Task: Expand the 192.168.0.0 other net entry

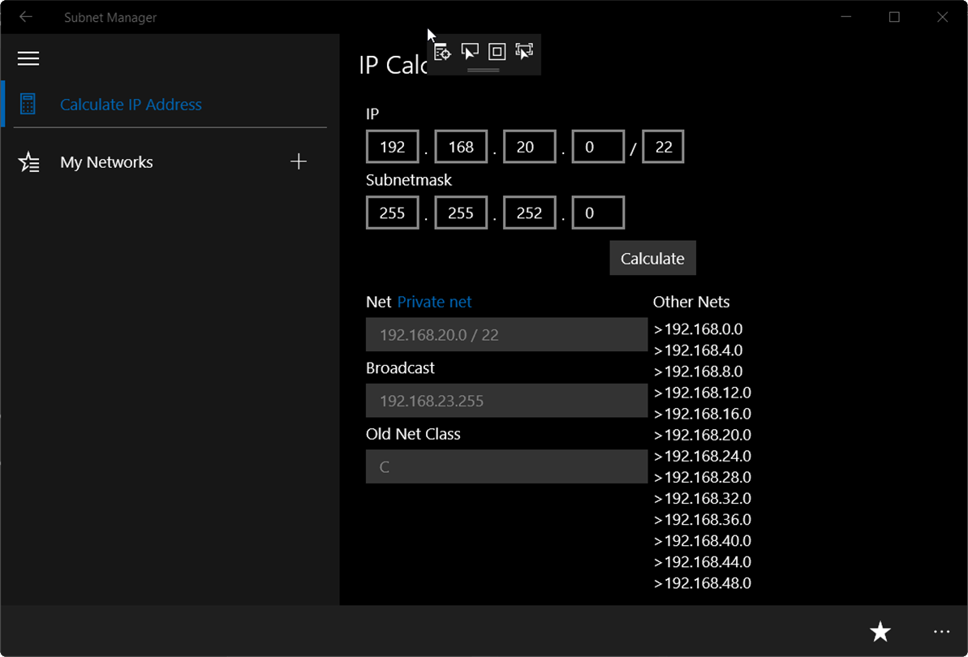Action: click(699, 328)
